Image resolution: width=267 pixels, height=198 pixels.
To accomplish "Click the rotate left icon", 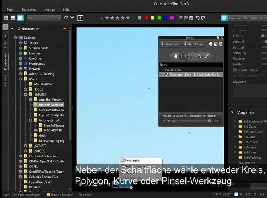I will click(x=197, y=18).
